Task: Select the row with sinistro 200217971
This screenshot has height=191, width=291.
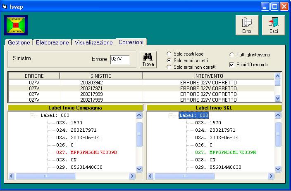Action: (141, 89)
